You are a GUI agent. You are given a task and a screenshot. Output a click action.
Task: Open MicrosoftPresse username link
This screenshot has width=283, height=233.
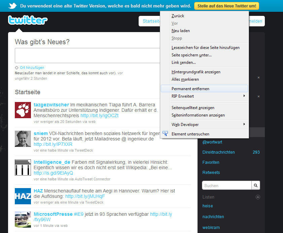click(53, 214)
